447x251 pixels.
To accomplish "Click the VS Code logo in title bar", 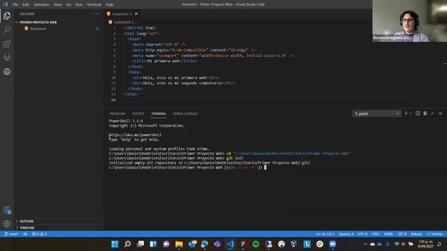I will pos(5,4).
